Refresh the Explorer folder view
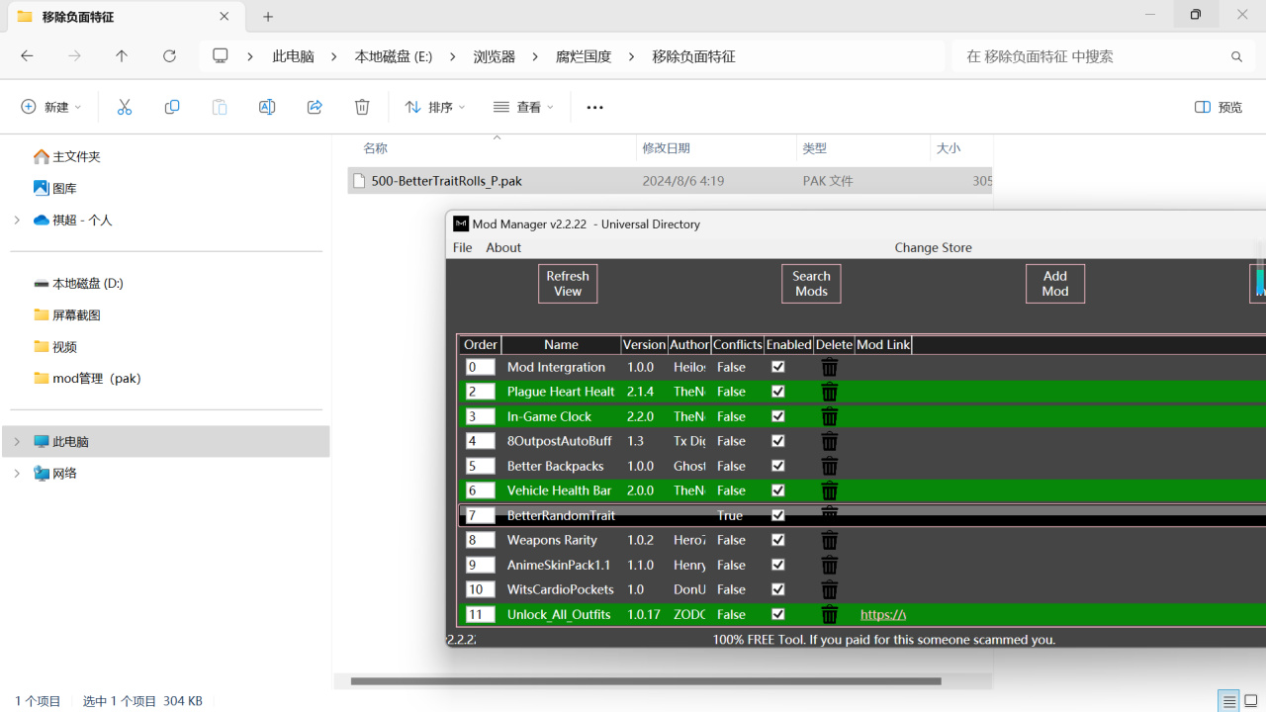 click(x=169, y=56)
